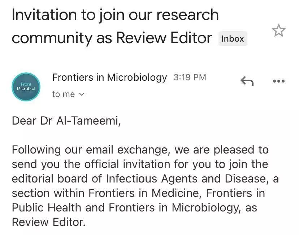Expand recipient details chevron next to 'to me'
This screenshot has height=235, width=299.
[81, 94]
